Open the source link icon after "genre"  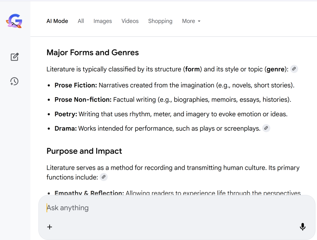(294, 69)
